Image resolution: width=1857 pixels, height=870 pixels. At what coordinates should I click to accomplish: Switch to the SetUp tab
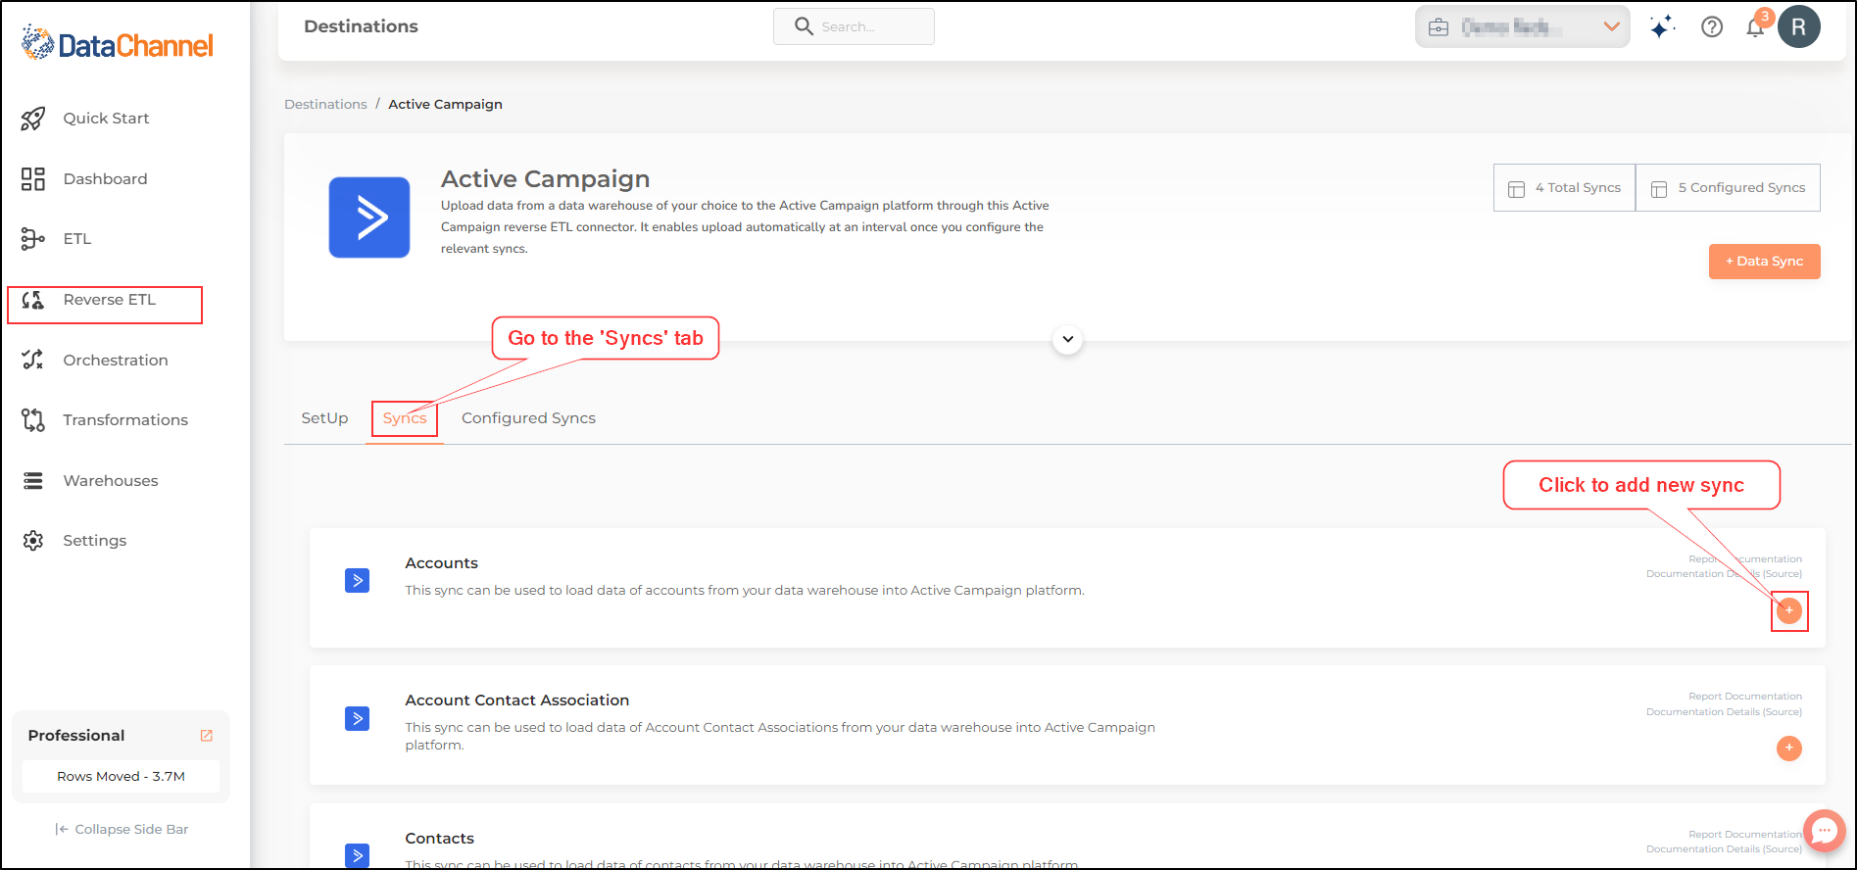(x=324, y=418)
